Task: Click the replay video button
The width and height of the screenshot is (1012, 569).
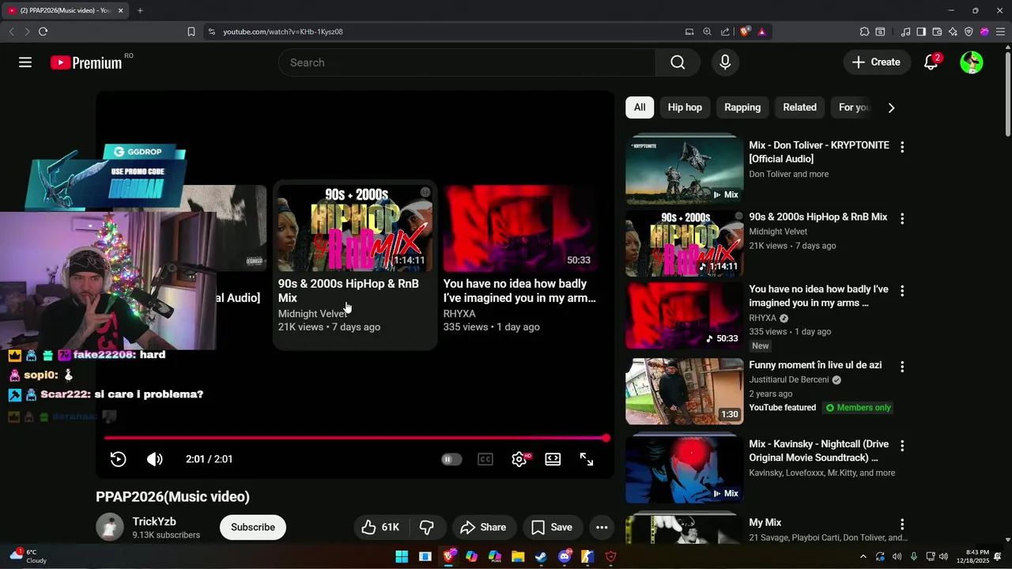Action: (x=118, y=459)
